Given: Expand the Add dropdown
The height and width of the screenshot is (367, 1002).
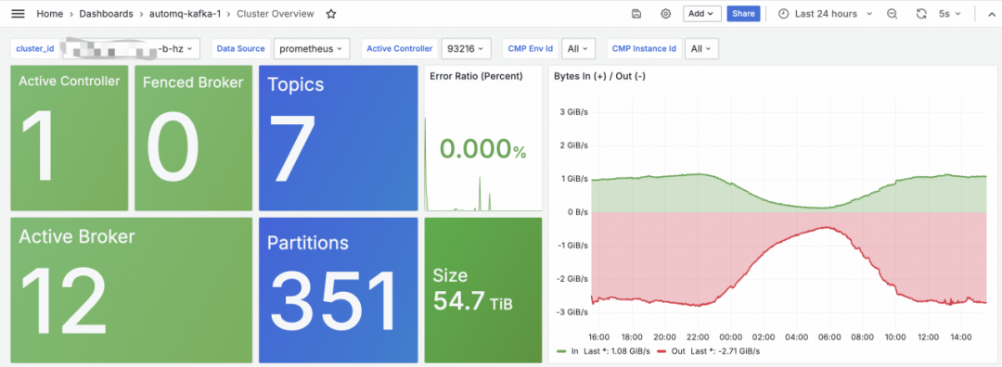Looking at the screenshot, I should click(701, 14).
